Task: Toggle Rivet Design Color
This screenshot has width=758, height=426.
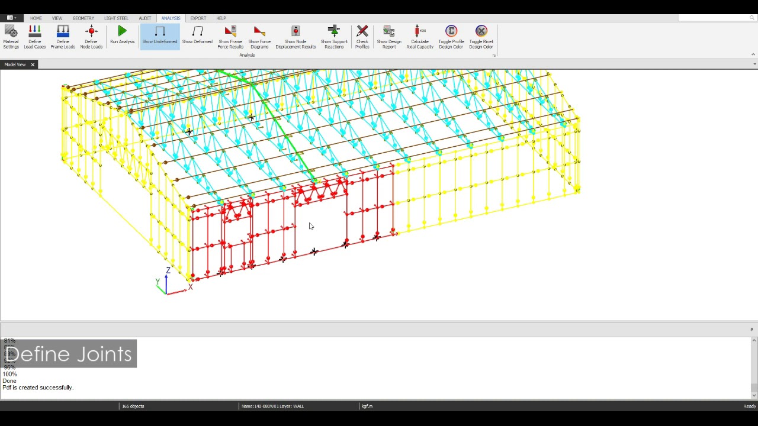Action: 481,37
